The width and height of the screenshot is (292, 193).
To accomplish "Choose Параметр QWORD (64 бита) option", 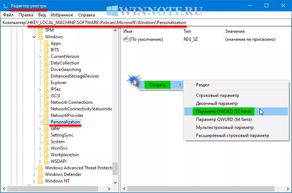I will [x=236, y=119].
